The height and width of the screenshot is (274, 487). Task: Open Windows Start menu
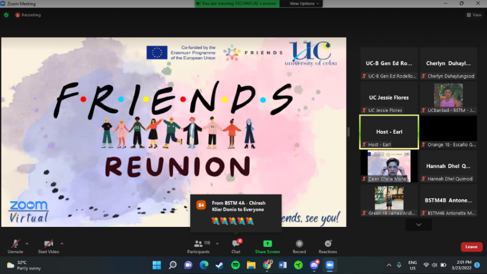[157, 265]
